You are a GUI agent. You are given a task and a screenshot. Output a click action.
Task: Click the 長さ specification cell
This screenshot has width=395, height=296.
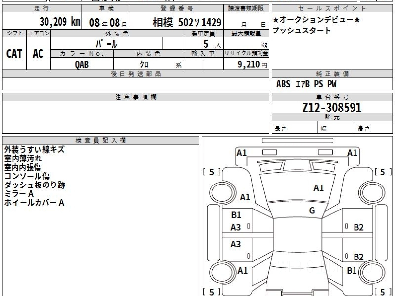click(x=295, y=128)
